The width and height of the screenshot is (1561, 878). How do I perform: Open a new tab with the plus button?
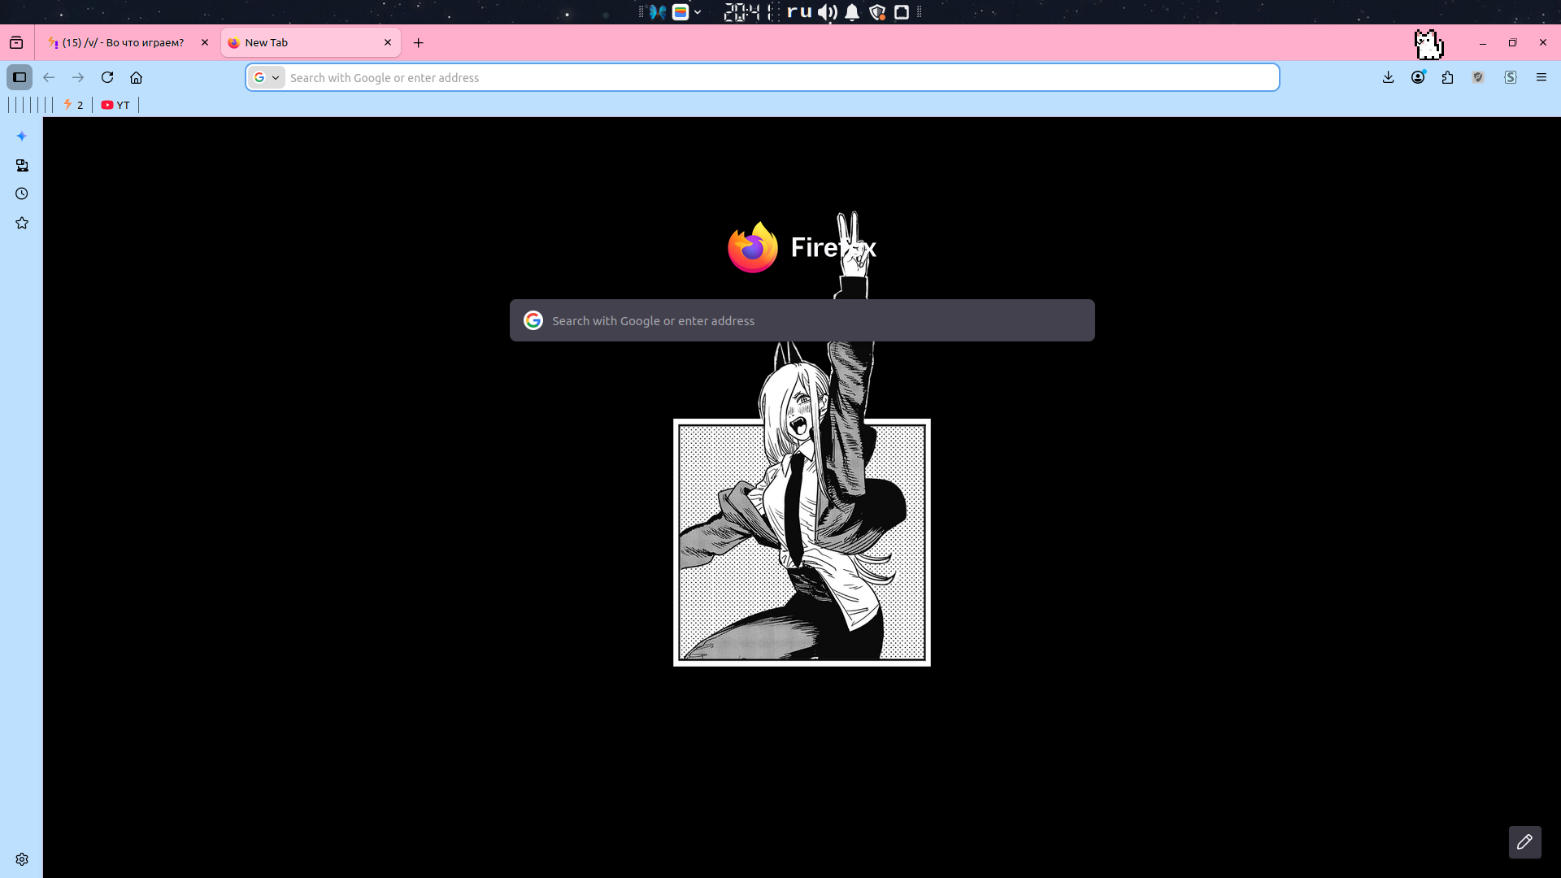pos(419,42)
